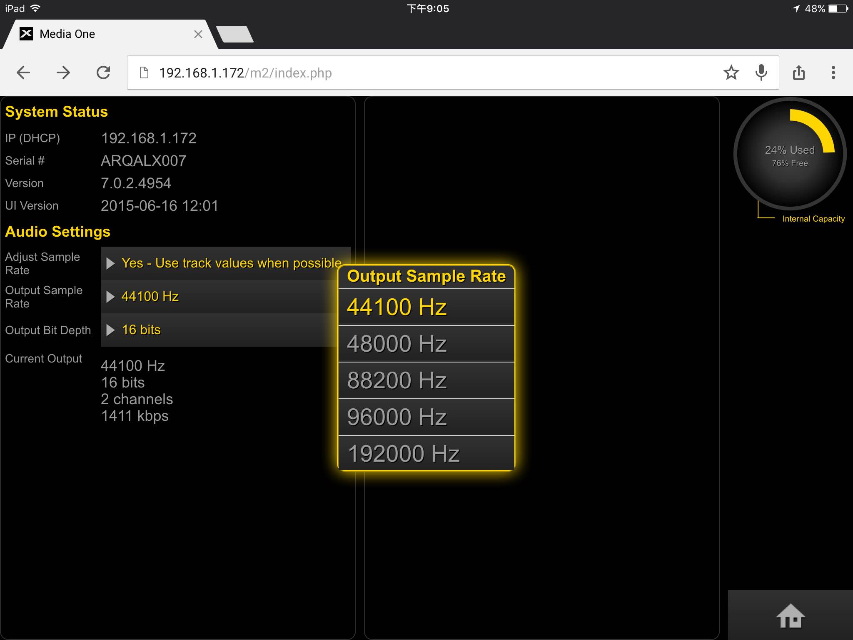Open the three-dot browser menu
853x640 pixels.
(833, 73)
